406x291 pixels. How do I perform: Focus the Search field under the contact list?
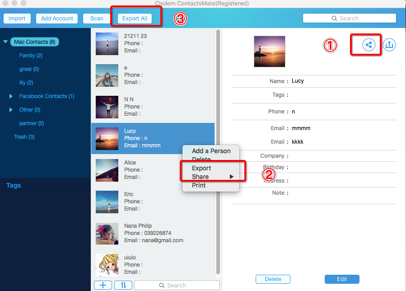(177, 285)
